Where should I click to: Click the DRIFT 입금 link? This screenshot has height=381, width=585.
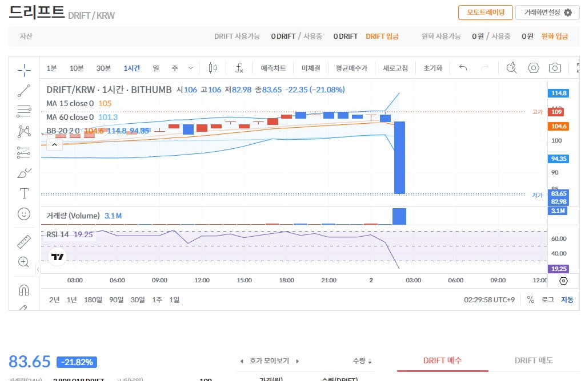click(382, 36)
